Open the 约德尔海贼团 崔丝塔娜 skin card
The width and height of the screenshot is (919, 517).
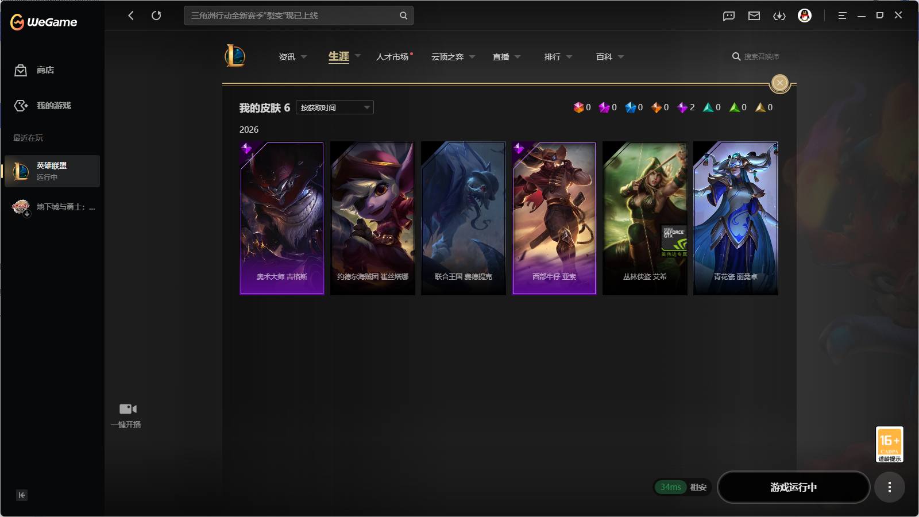373,218
